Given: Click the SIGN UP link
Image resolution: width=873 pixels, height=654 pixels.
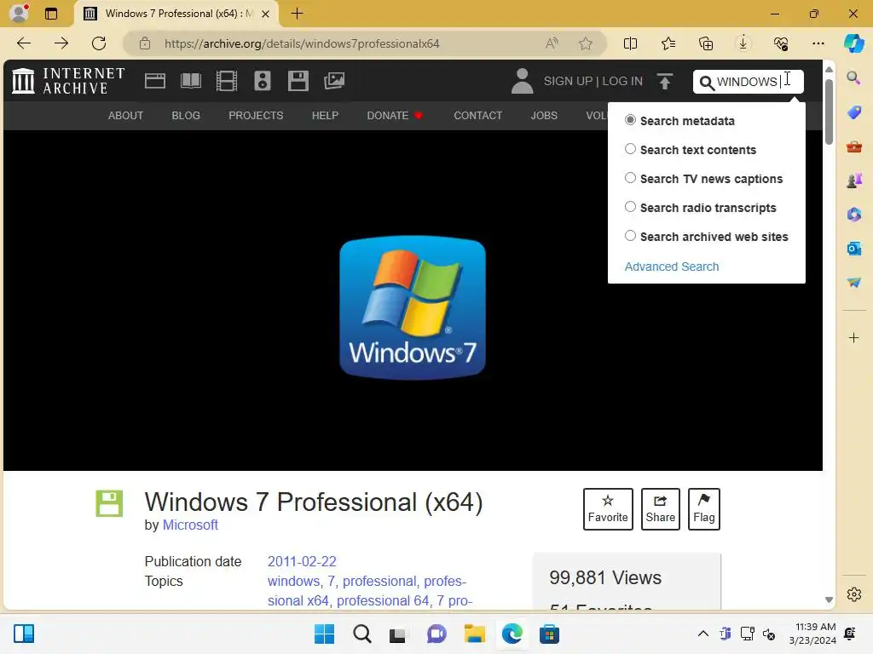Looking at the screenshot, I should [x=568, y=81].
